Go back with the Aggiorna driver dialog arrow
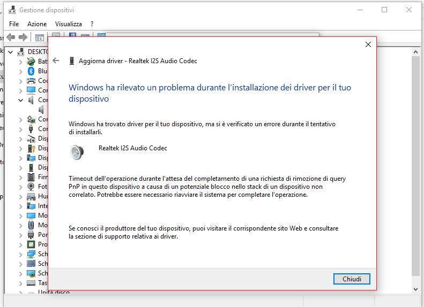This screenshot has width=424, height=307. pyautogui.click(x=56, y=60)
